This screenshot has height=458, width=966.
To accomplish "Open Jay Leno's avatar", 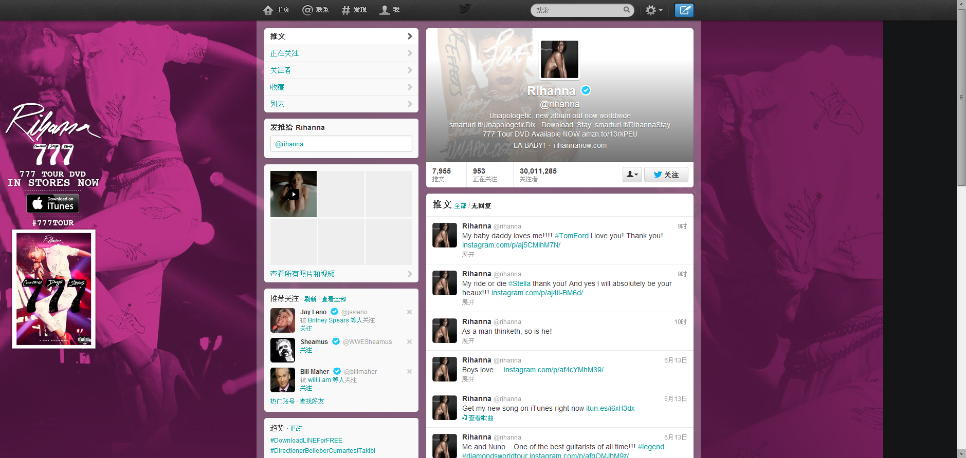I will 283,320.
